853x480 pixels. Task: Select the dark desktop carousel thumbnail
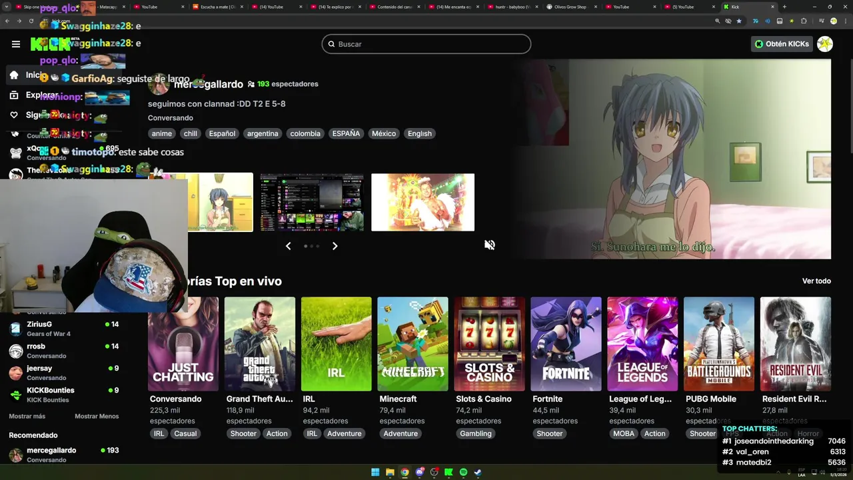pyautogui.click(x=312, y=202)
